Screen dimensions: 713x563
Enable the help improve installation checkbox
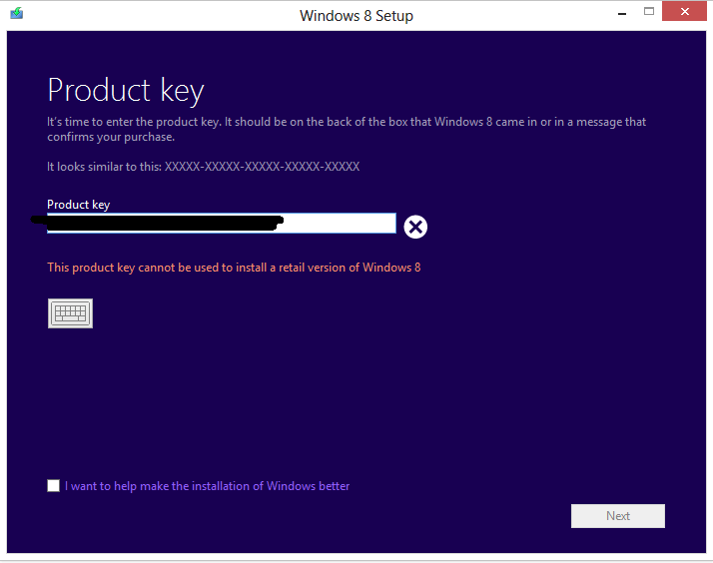pyautogui.click(x=54, y=486)
